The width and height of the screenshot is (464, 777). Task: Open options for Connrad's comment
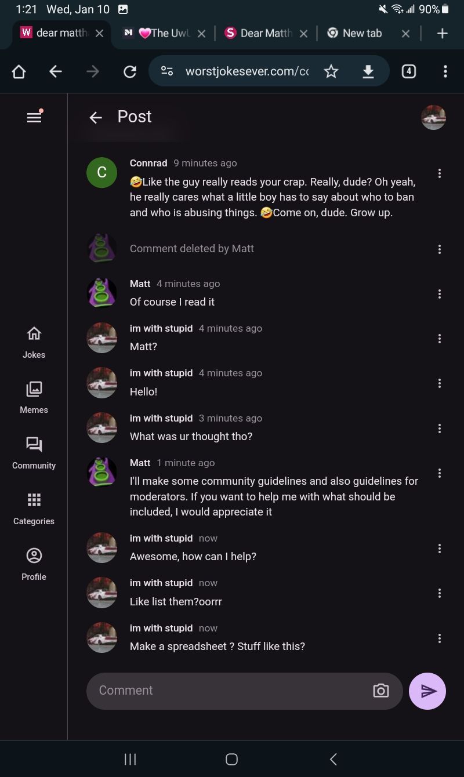pos(439,173)
